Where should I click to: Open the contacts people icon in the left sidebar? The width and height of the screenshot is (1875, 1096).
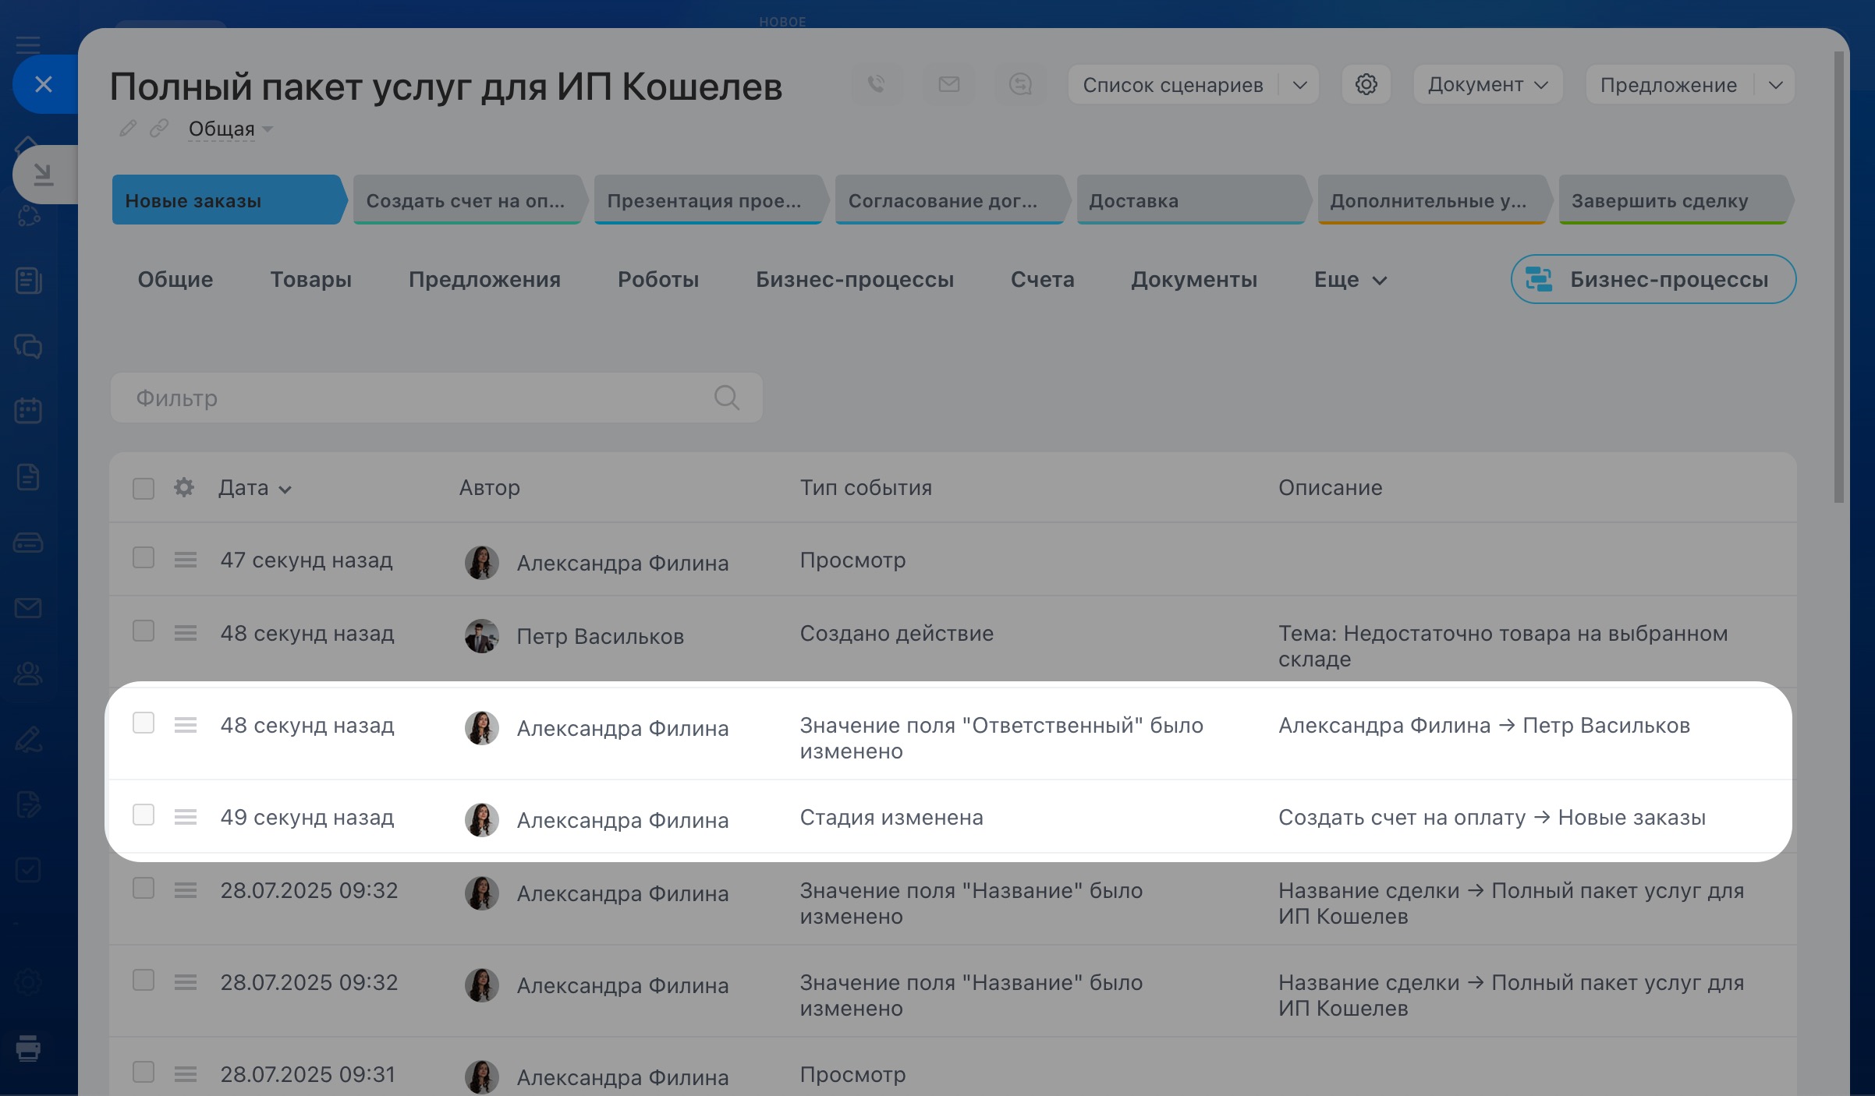(x=28, y=673)
